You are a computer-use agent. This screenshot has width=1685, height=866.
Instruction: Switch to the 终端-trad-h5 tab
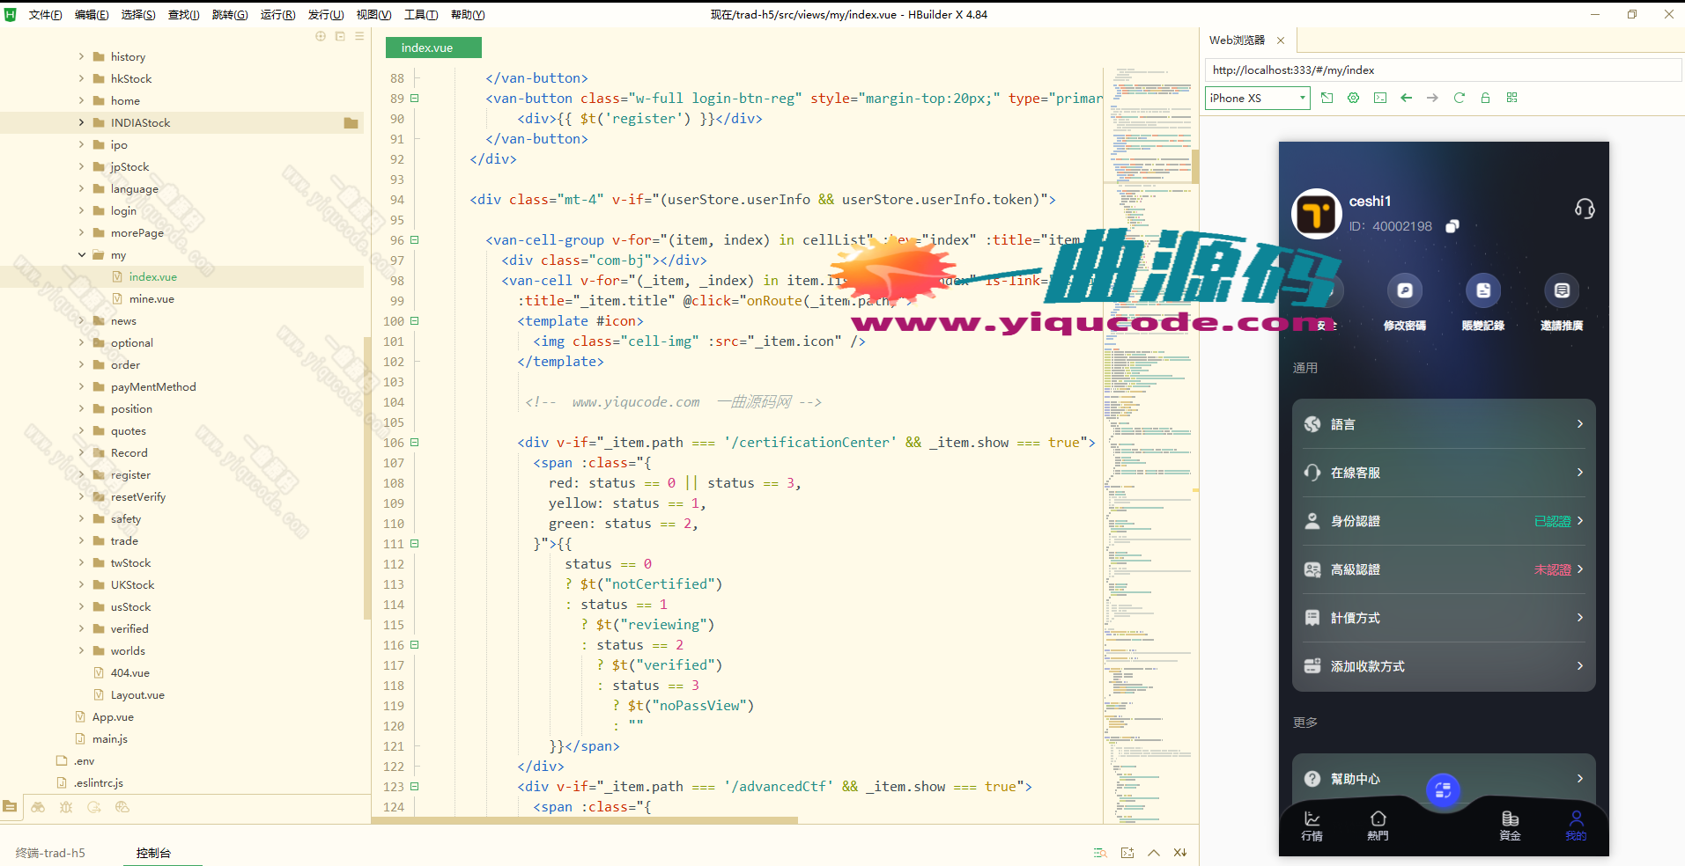point(51,853)
